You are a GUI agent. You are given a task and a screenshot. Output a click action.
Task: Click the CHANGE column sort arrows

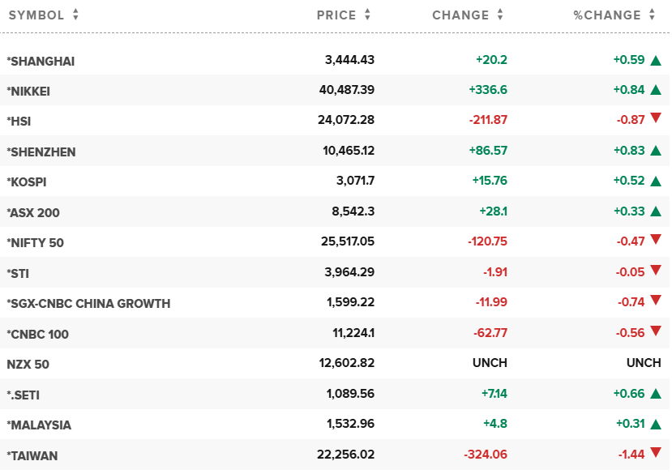point(500,15)
